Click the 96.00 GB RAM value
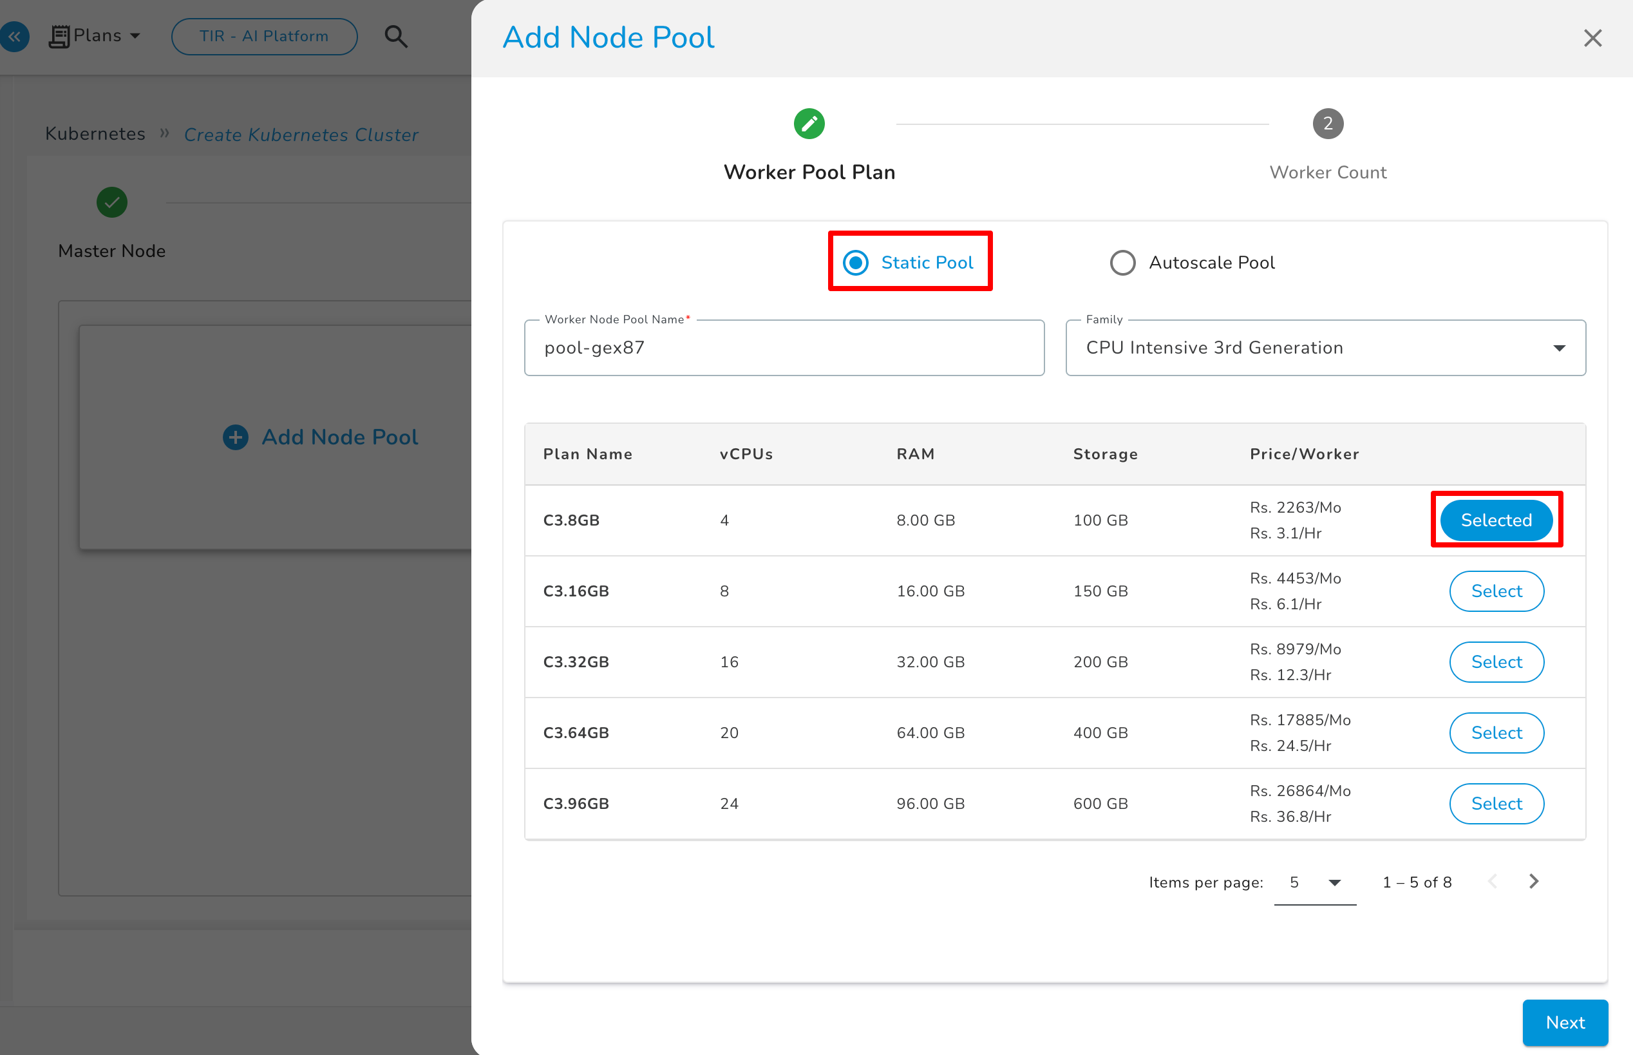 tap(930, 804)
